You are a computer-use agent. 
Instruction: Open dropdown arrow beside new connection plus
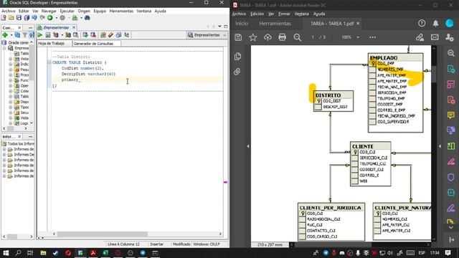[11, 35]
